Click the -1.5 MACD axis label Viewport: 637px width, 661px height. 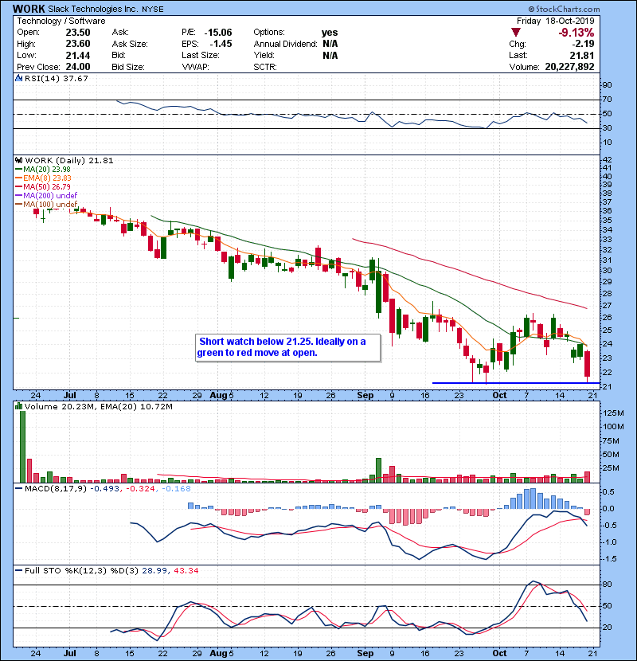click(x=609, y=559)
